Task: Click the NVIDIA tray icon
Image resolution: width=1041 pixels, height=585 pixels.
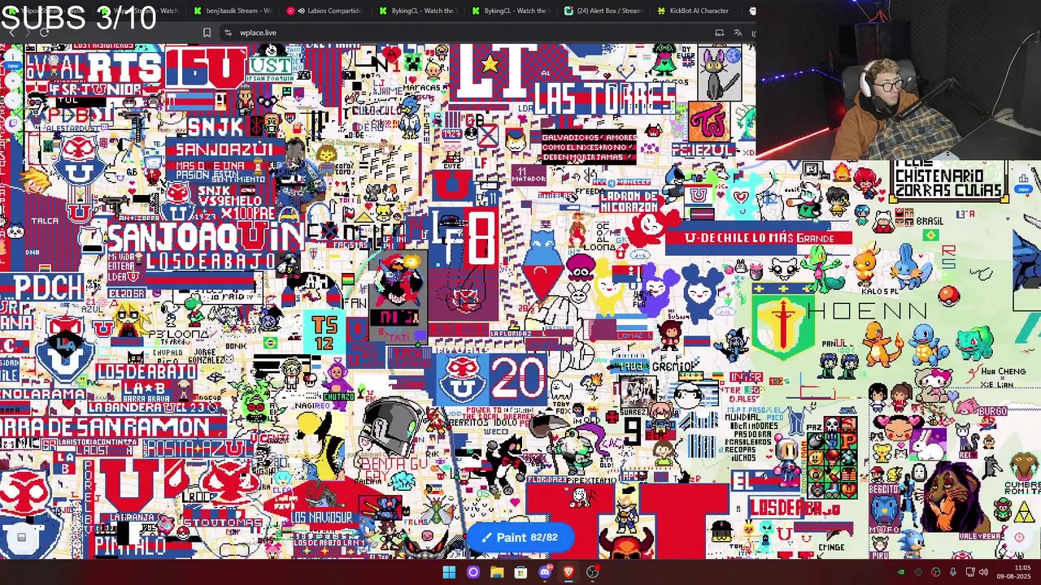Action: (900, 572)
